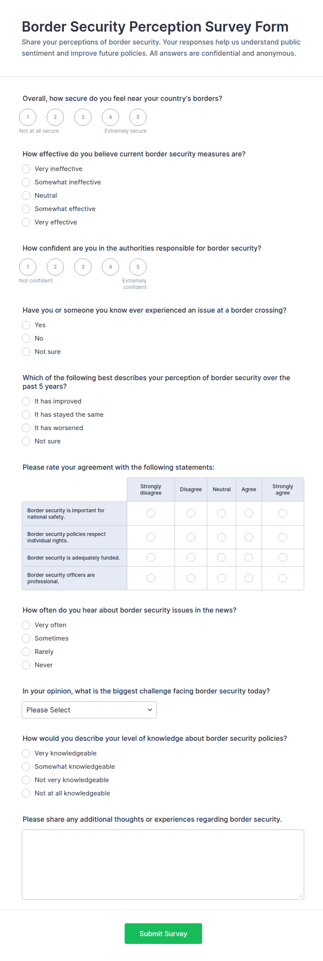Mark Agree for officers are professional statement

click(249, 578)
